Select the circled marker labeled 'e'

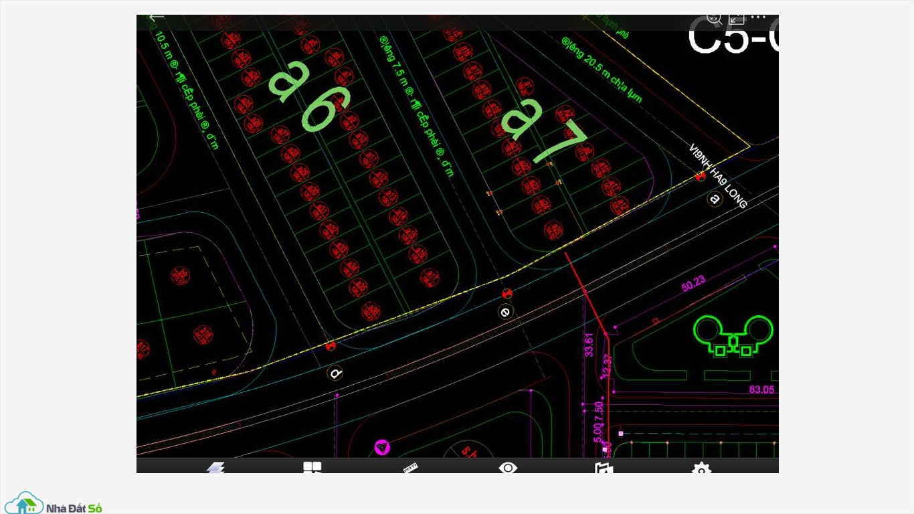pos(505,311)
